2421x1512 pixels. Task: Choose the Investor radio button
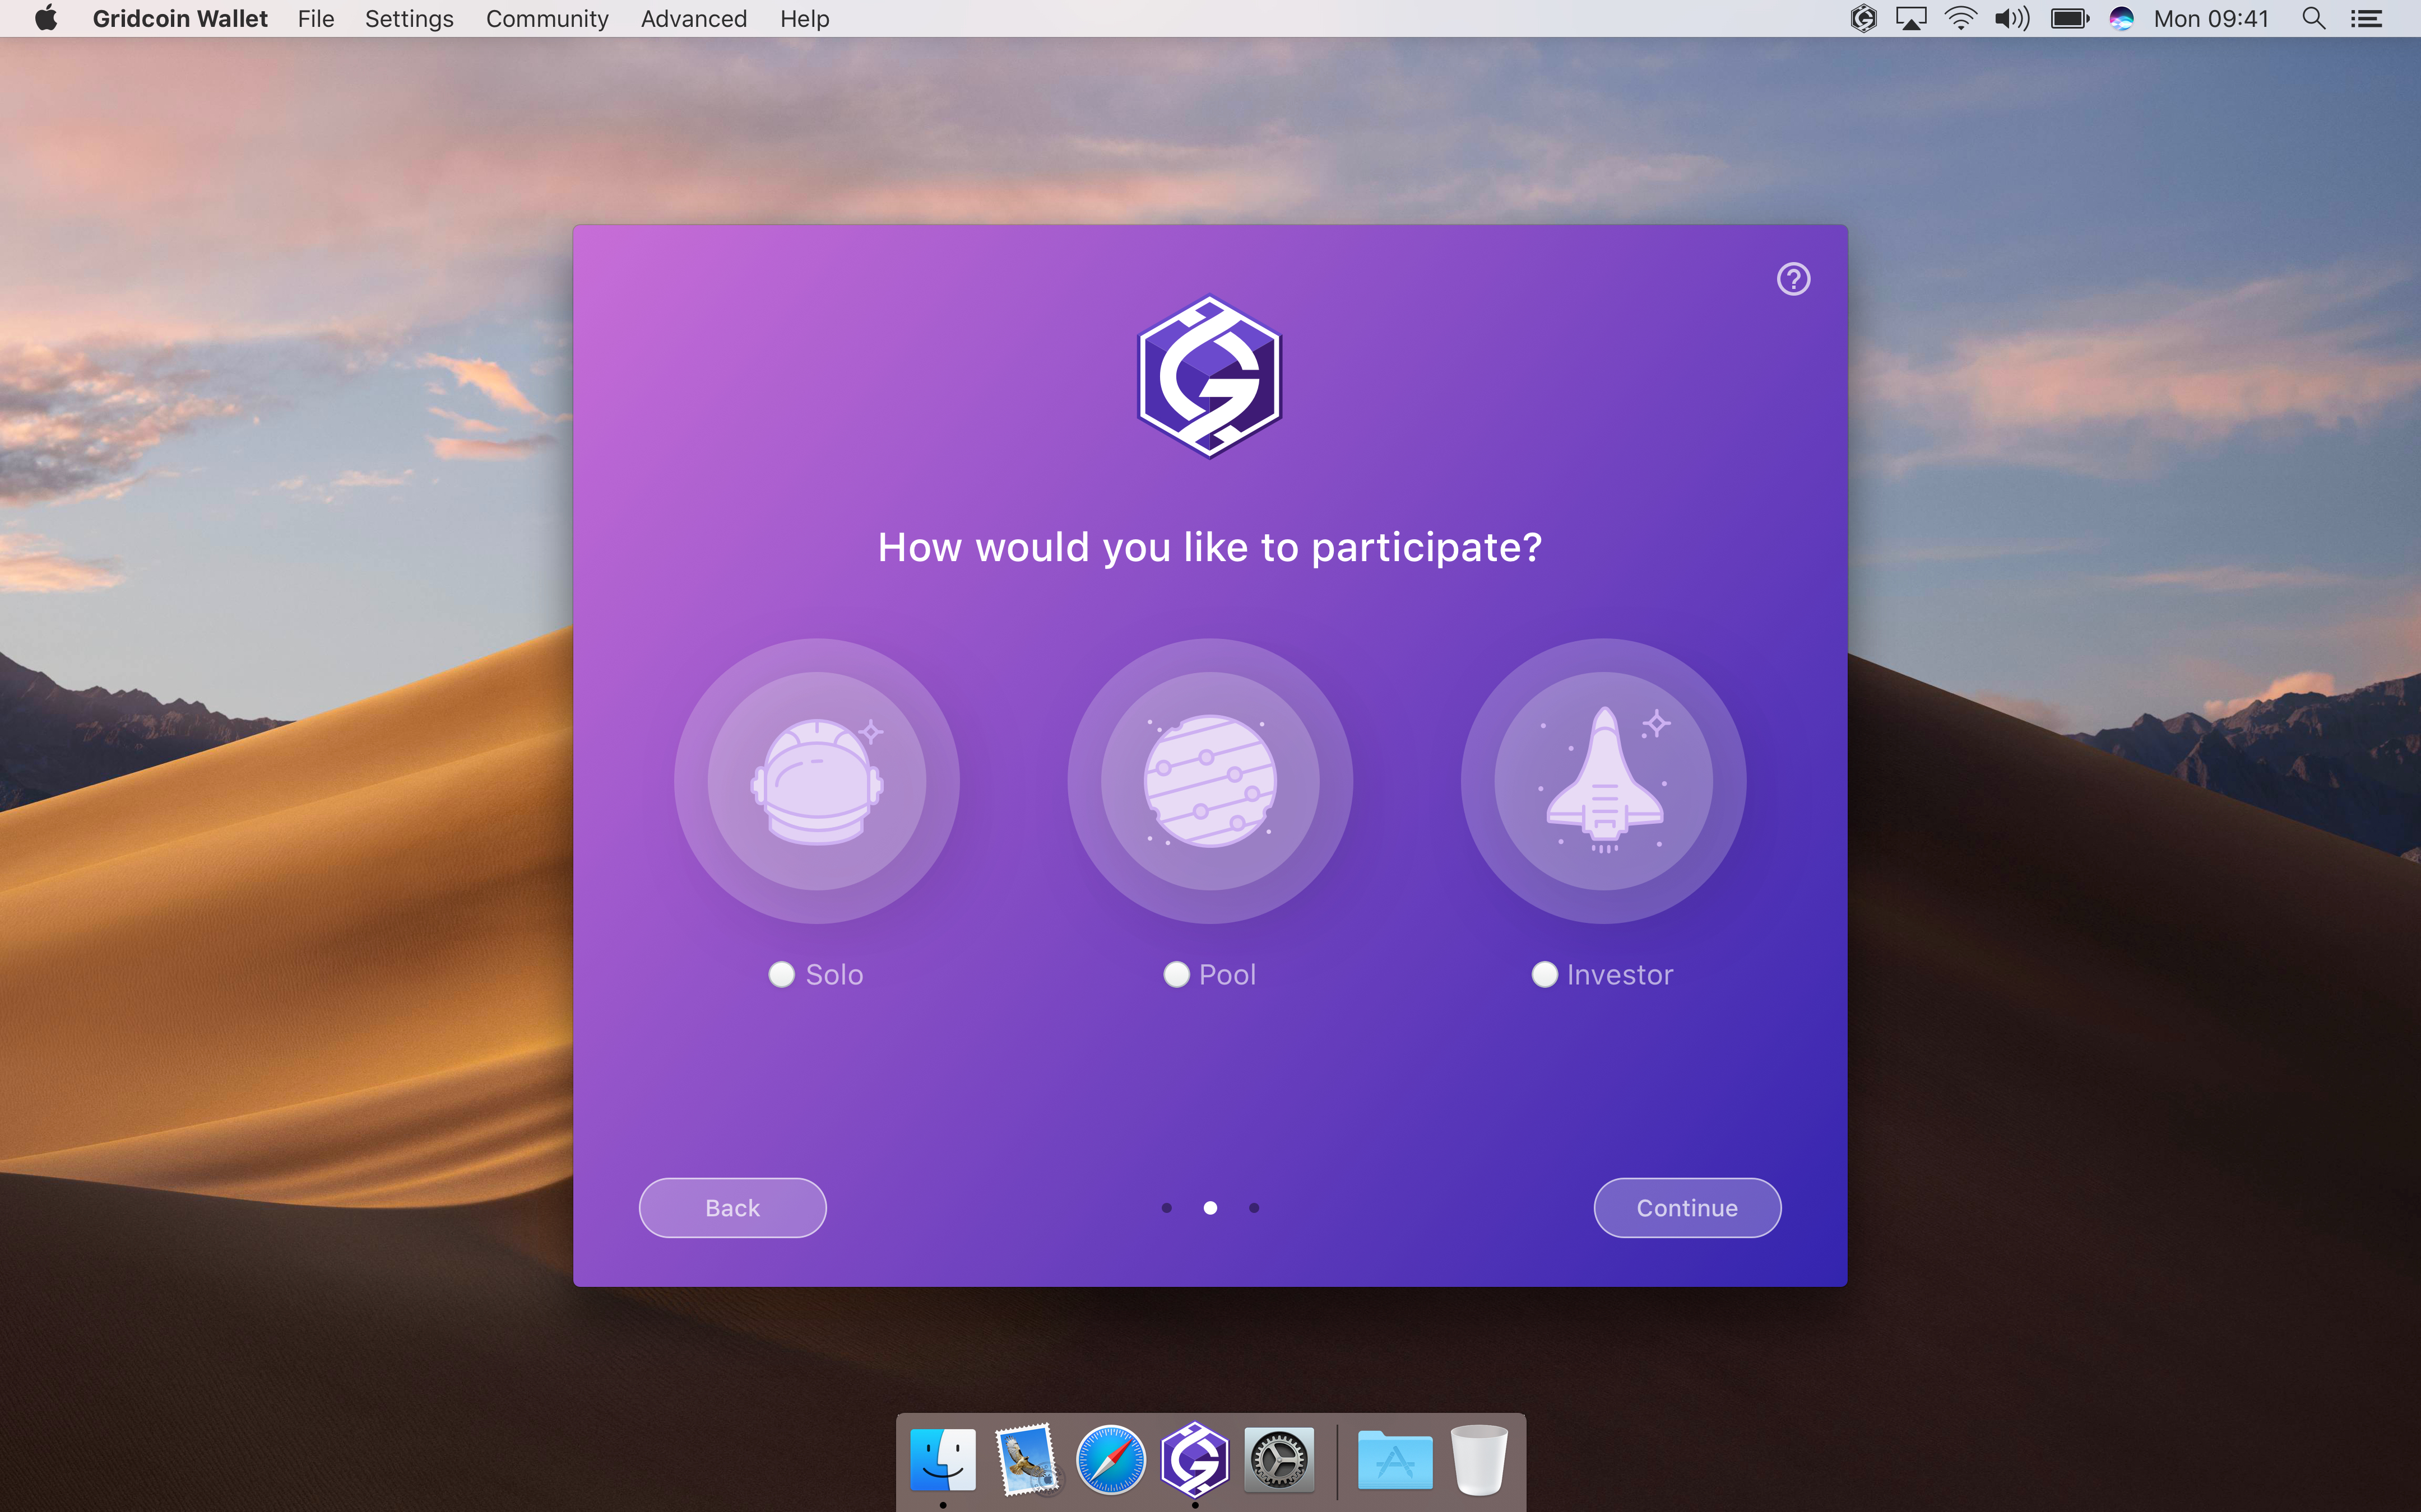click(x=1545, y=974)
